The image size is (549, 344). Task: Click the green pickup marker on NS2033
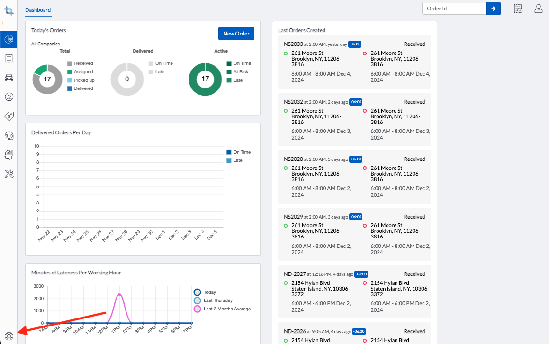[x=286, y=53]
